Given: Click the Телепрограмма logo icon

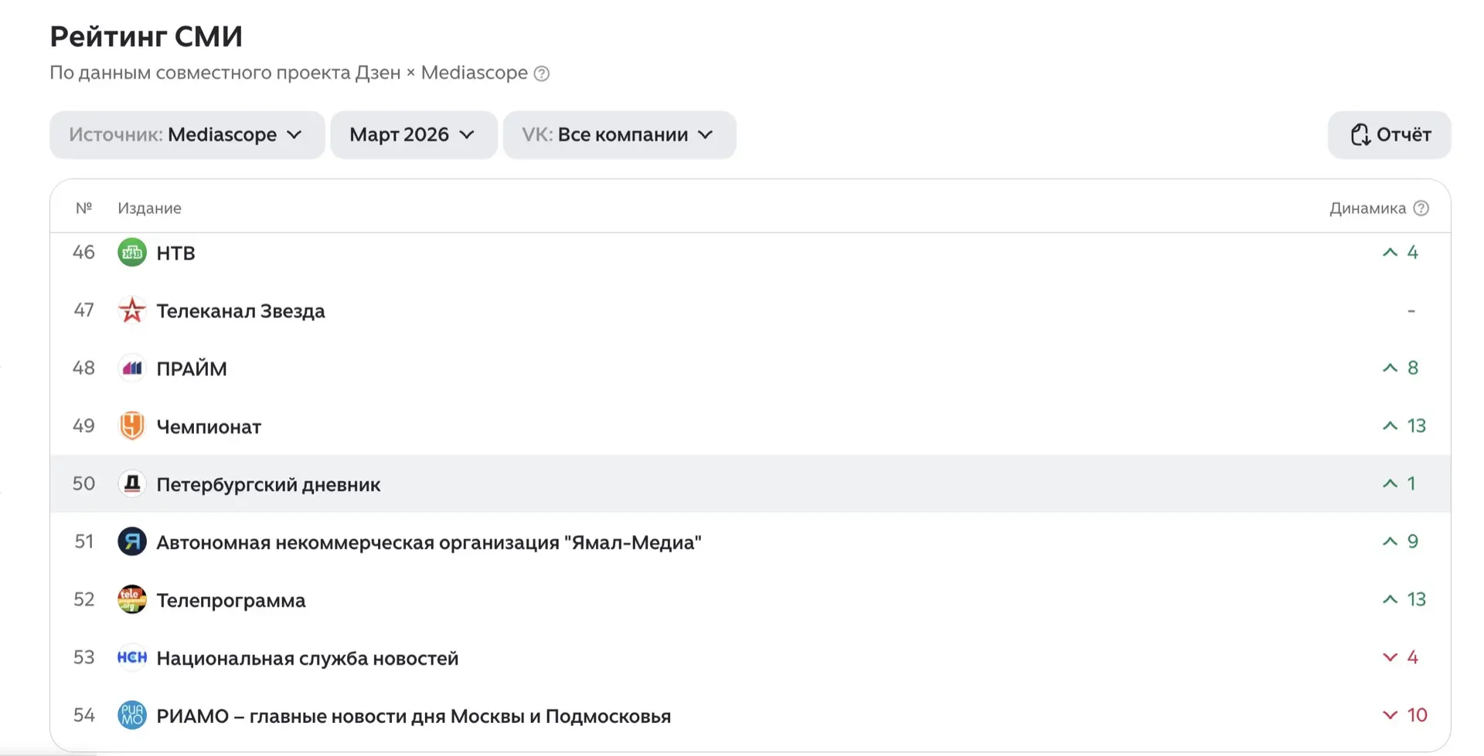Looking at the screenshot, I should tap(132, 600).
